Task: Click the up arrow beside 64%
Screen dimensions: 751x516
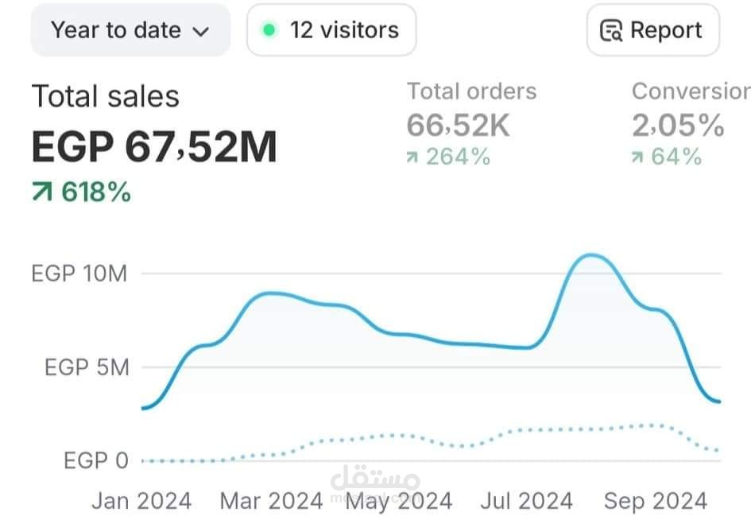Action: pos(637,157)
